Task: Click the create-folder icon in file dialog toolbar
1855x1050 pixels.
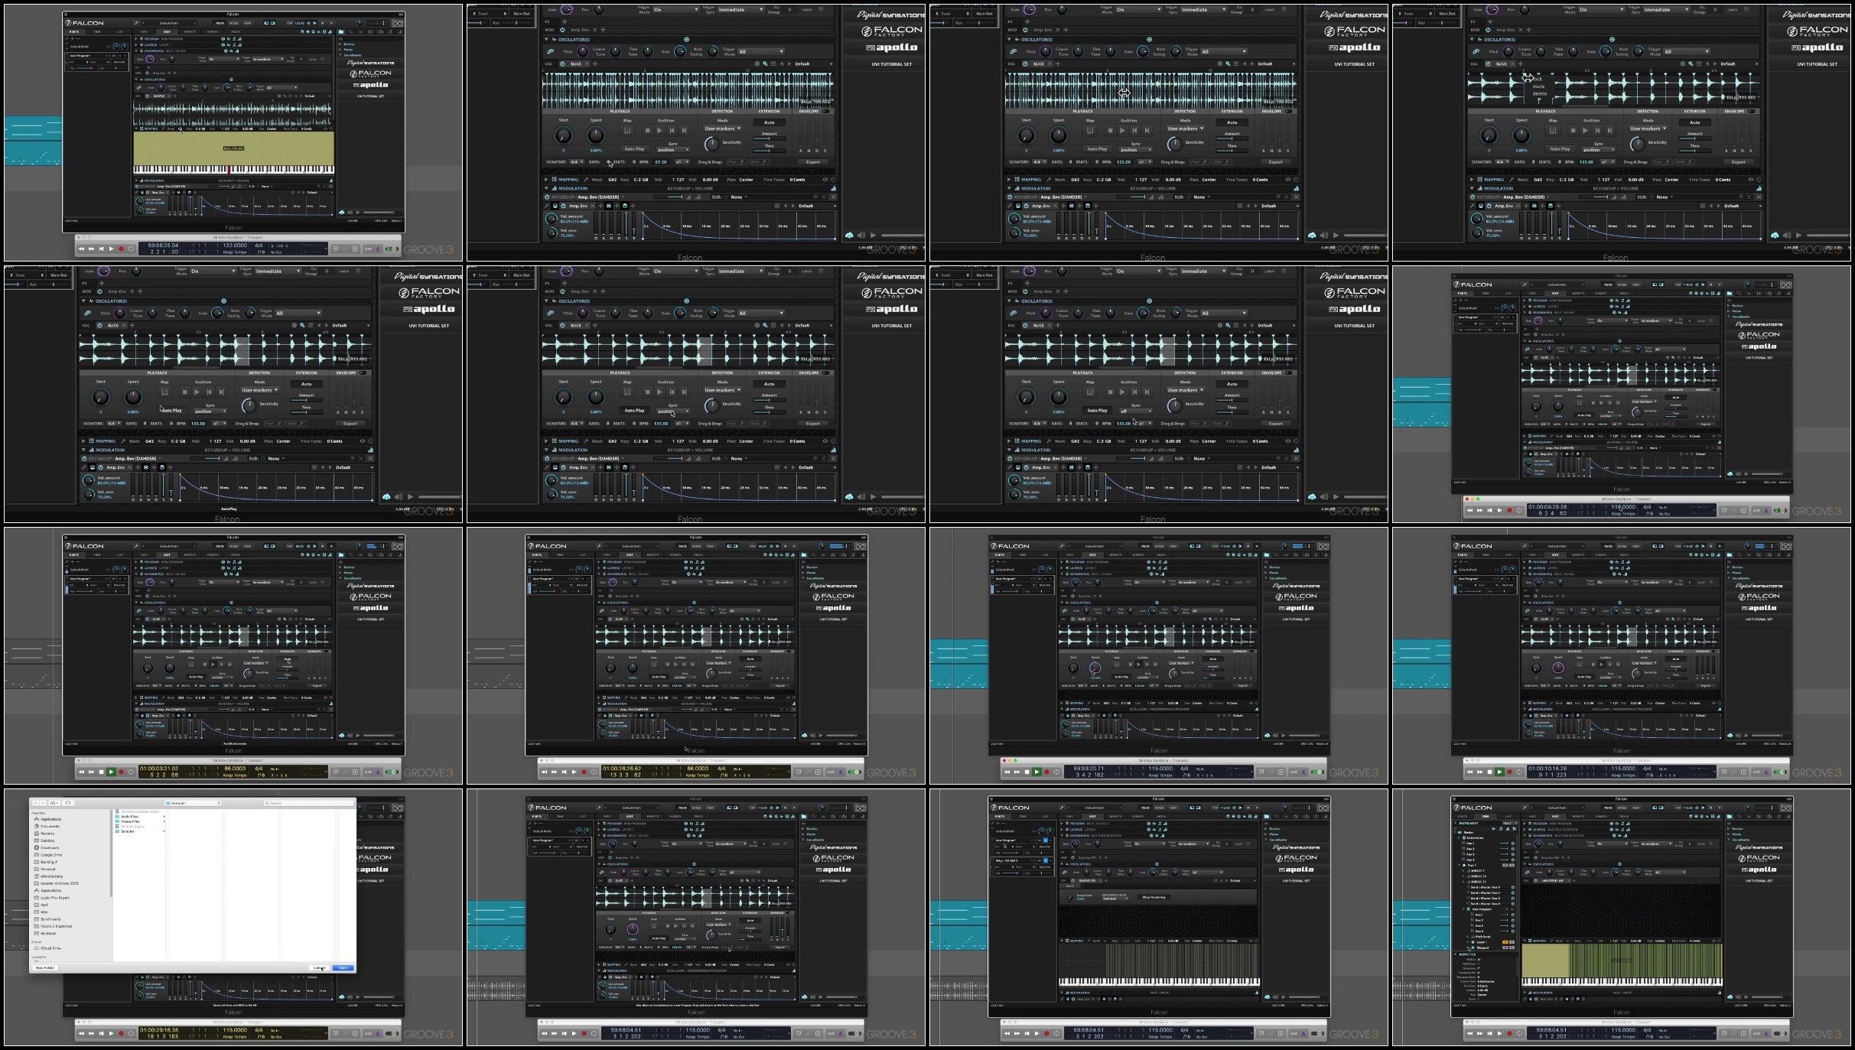Action: [x=68, y=803]
